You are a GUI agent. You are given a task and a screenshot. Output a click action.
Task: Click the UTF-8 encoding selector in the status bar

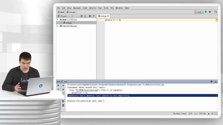point(202,114)
